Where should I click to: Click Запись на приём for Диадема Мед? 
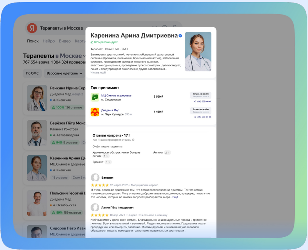pyautogui.click(x=200, y=111)
